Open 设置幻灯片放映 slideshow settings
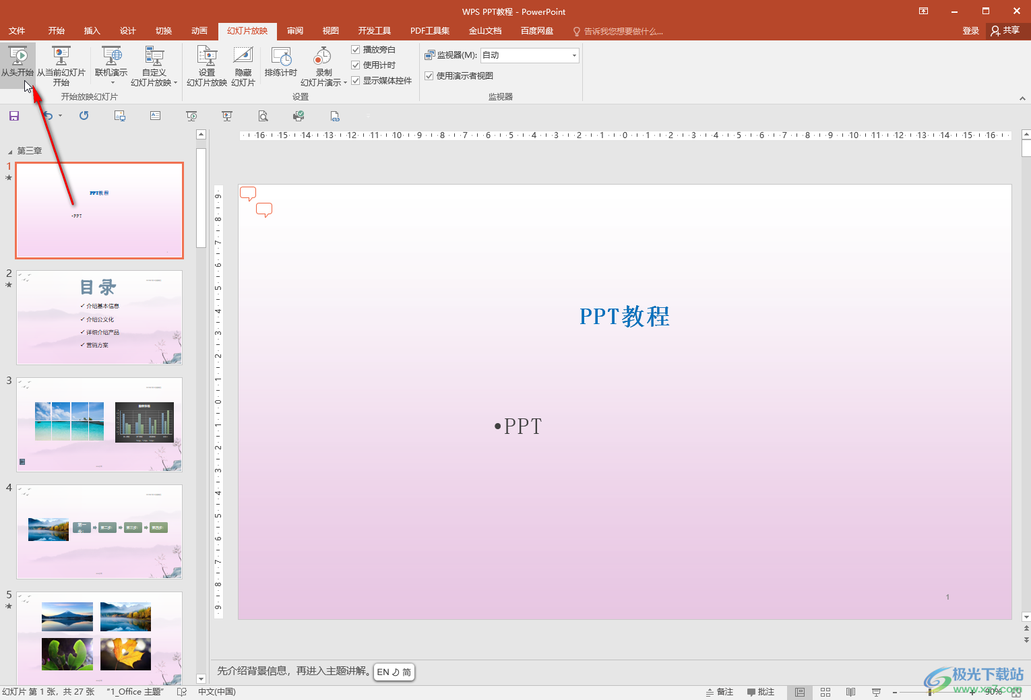 (x=207, y=66)
